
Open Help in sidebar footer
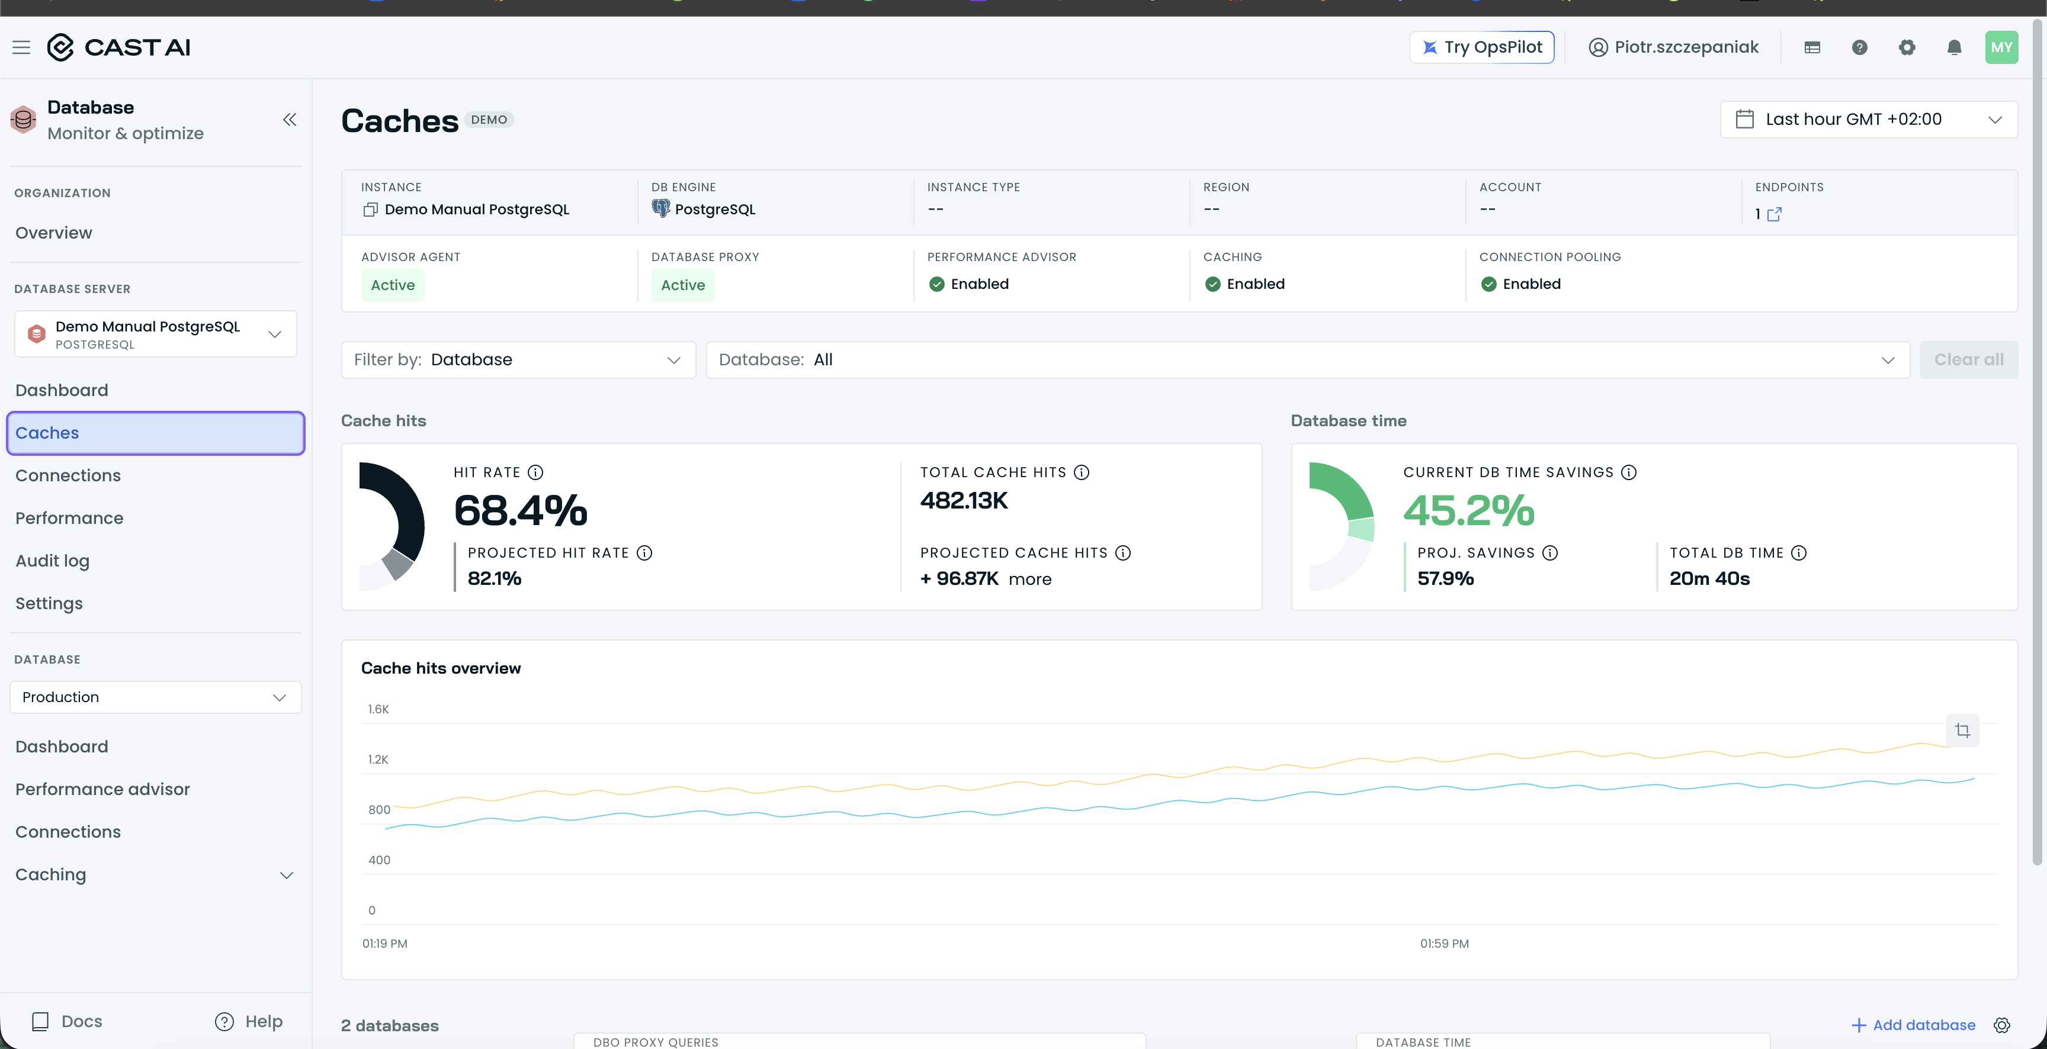point(249,1021)
